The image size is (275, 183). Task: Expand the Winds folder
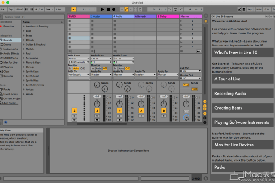point(24,94)
